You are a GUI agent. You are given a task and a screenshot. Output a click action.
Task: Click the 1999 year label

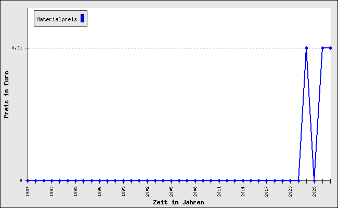(124, 191)
